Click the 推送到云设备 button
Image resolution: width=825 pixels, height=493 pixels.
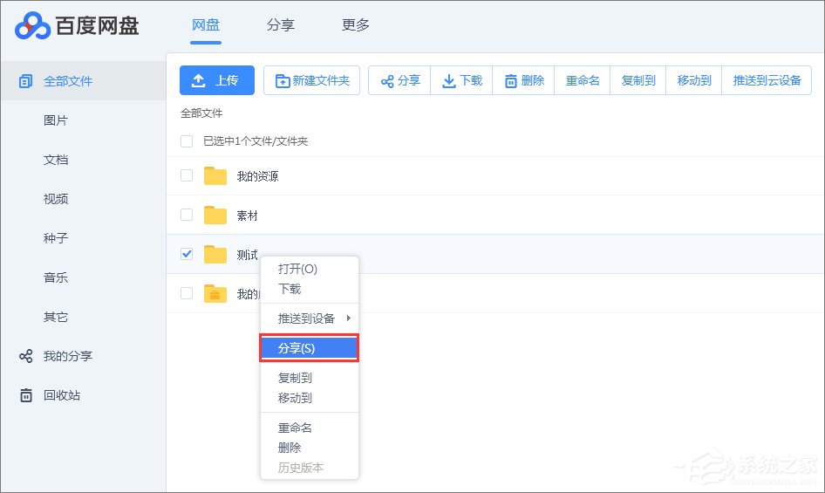(767, 80)
